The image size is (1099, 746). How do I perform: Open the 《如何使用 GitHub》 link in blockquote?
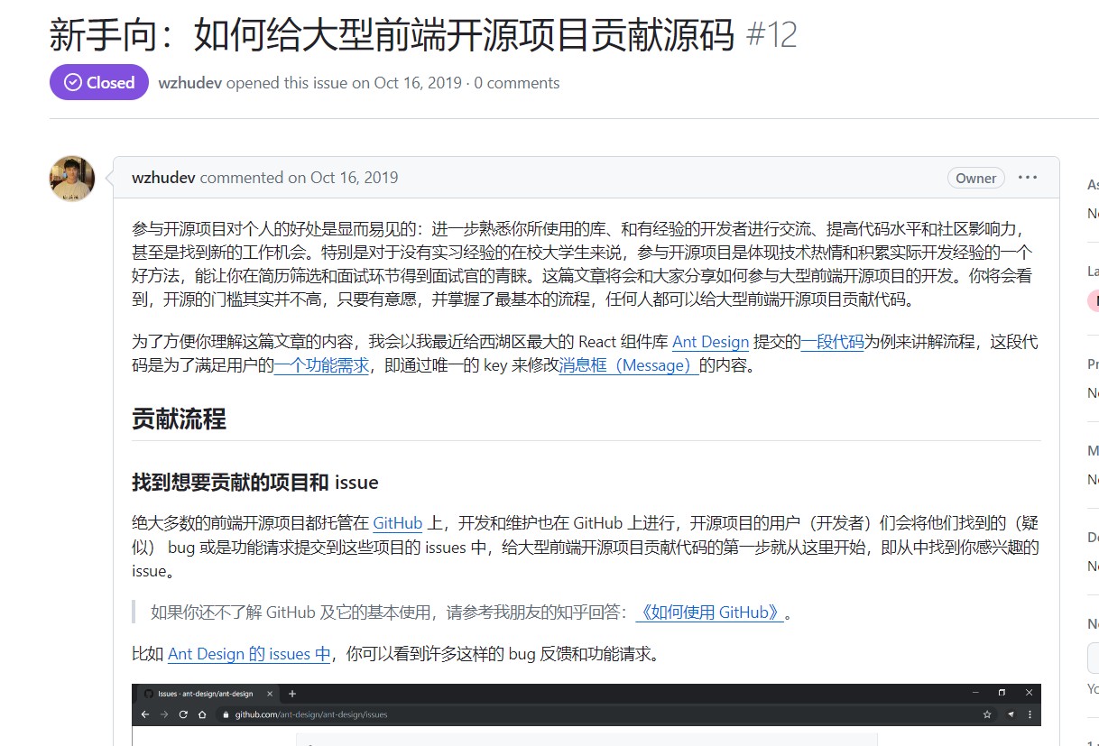[710, 612]
